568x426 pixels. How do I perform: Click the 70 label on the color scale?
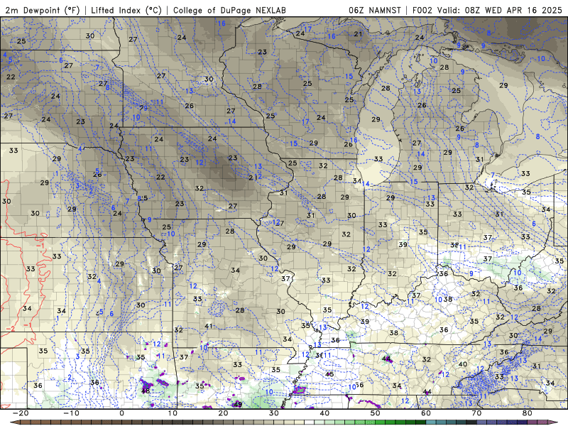(x=476, y=413)
